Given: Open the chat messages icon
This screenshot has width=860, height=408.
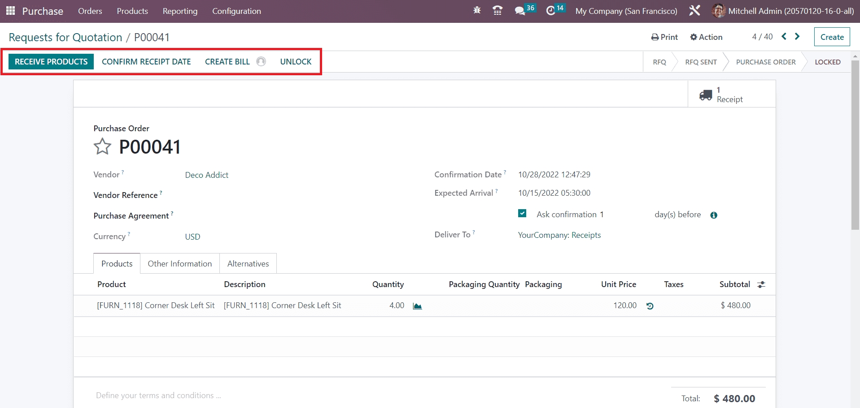Looking at the screenshot, I should (x=520, y=11).
